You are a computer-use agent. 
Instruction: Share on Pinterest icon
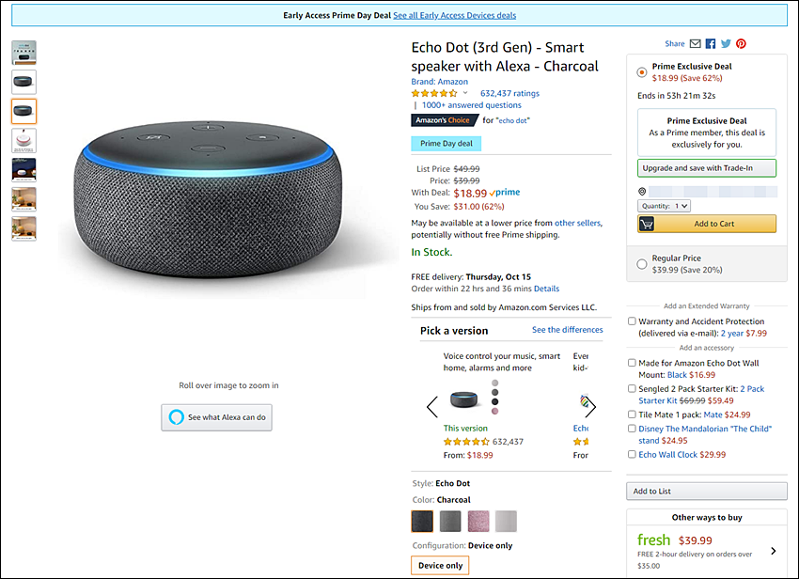click(741, 44)
